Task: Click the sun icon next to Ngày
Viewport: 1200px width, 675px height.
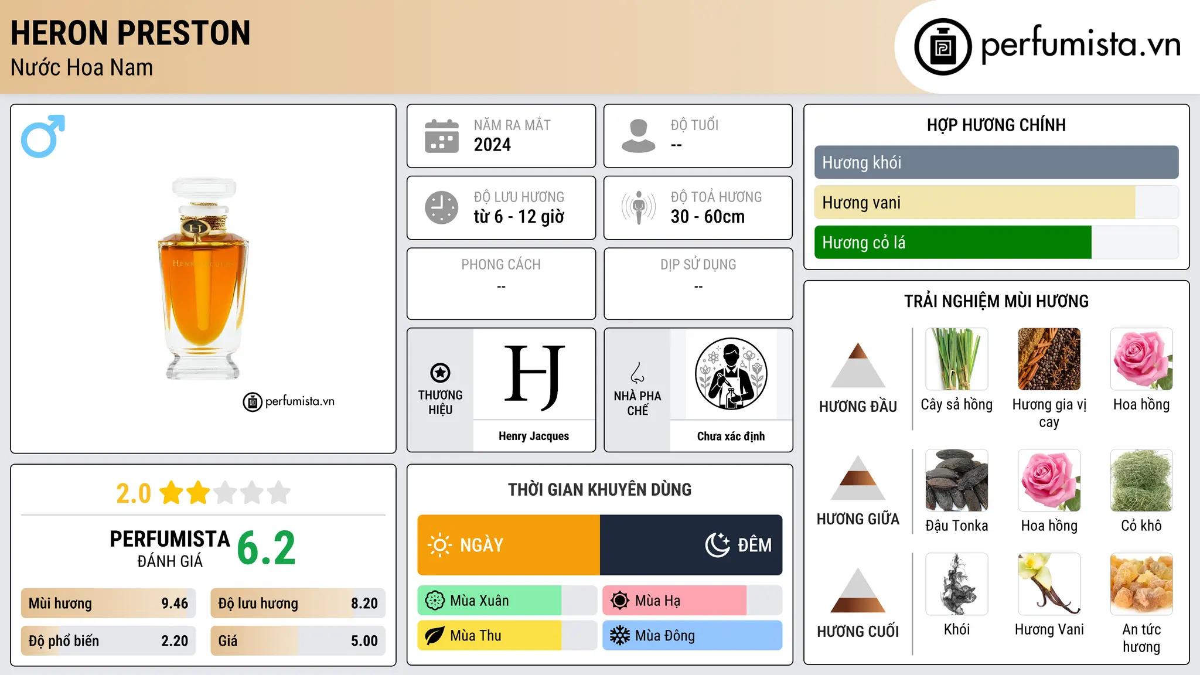Action: (x=440, y=545)
